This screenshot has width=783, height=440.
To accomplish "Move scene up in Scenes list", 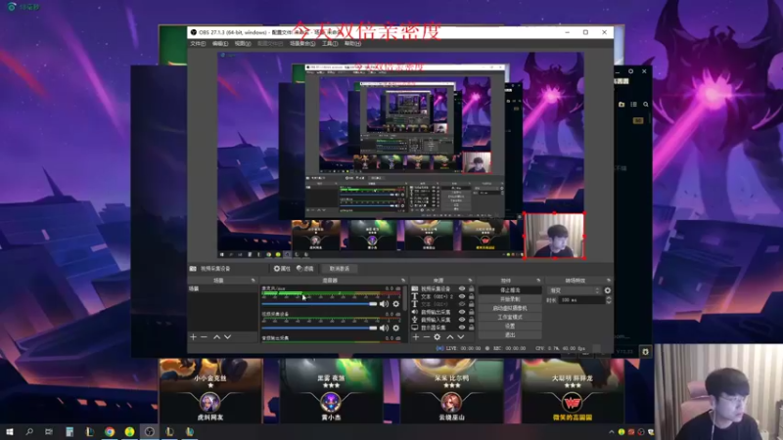I will [x=216, y=337].
